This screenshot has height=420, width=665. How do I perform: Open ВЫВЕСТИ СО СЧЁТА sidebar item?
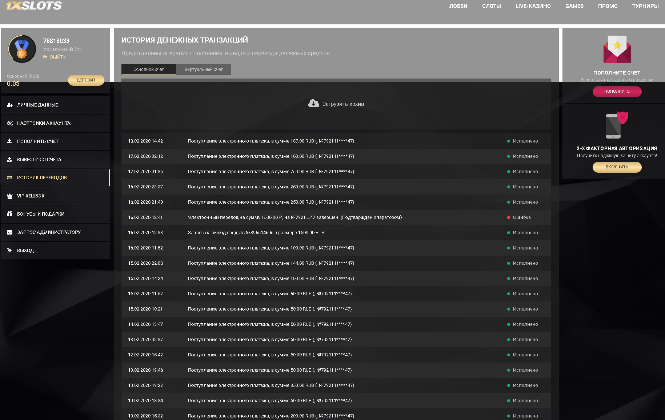[39, 160]
